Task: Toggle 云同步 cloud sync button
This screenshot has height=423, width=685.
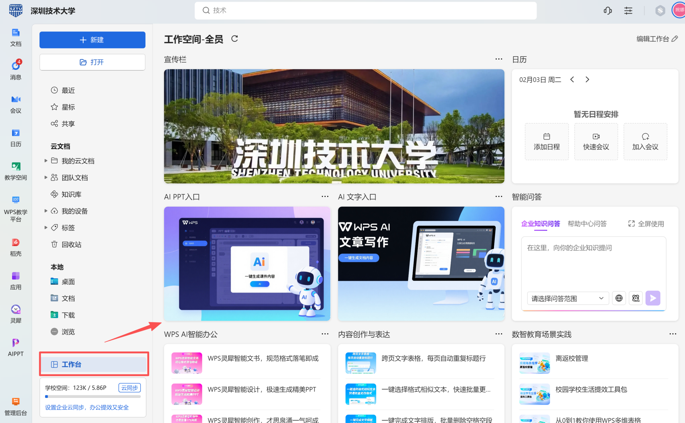Action: pos(129,388)
